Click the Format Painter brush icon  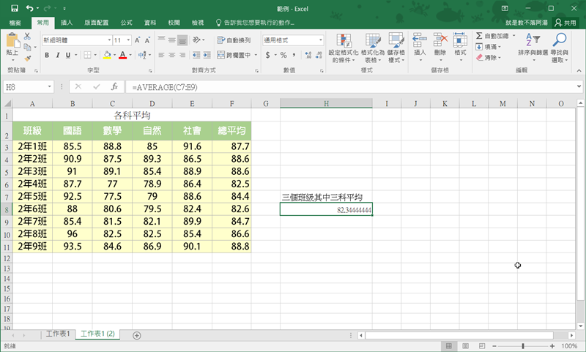coord(28,59)
